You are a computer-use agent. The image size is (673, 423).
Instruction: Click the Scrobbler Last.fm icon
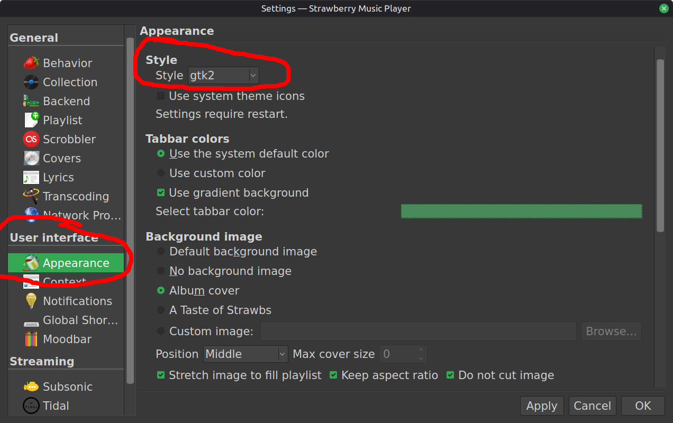[31, 139]
